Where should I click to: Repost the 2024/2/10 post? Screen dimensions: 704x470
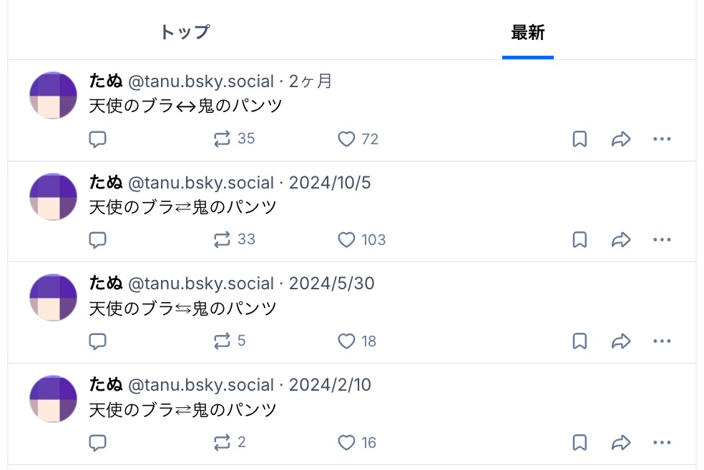pyautogui.click(x=223, y=443)
